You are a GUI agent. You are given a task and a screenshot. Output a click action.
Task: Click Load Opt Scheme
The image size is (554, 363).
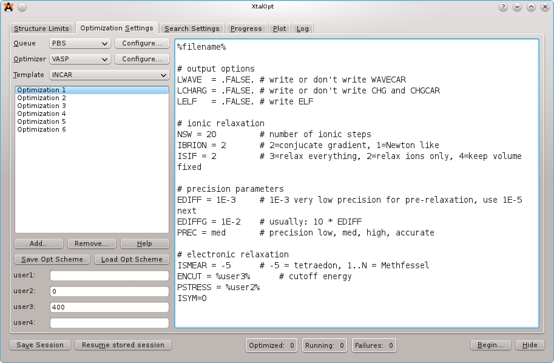[x=132, y=259]
